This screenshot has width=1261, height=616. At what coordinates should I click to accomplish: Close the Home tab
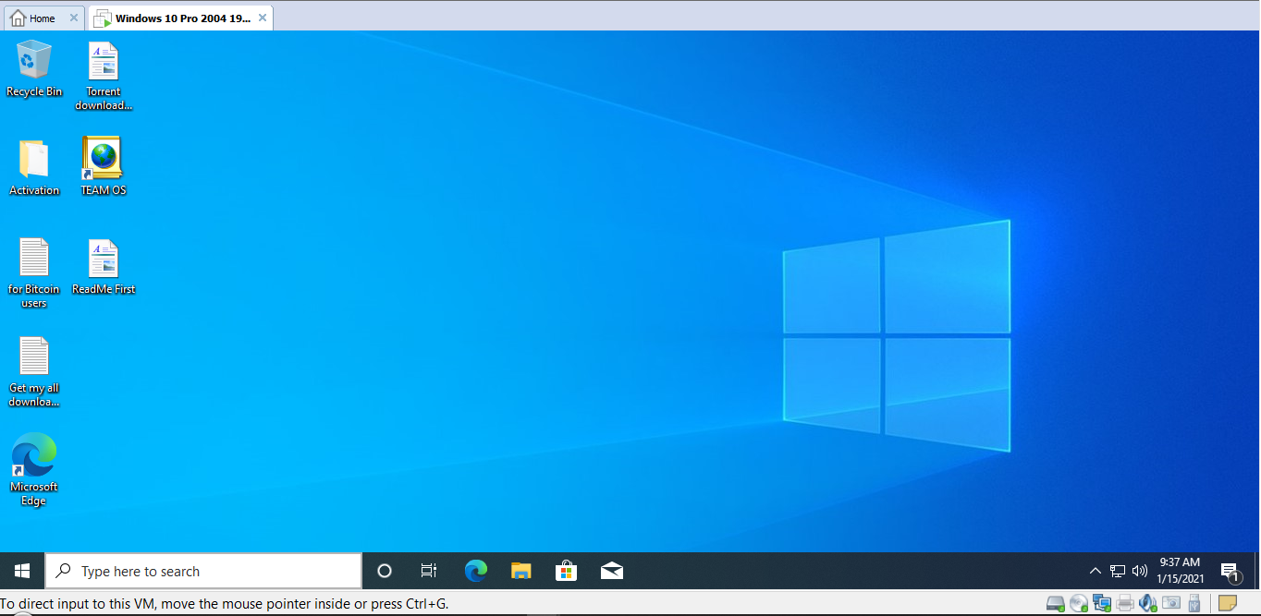click(x=74, y=18)
